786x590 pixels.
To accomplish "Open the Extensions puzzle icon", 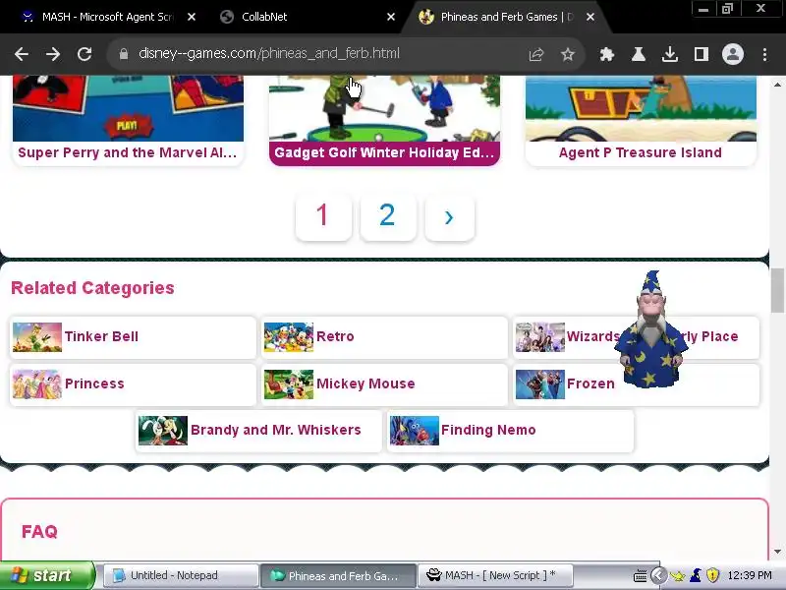I will (606, 54).
